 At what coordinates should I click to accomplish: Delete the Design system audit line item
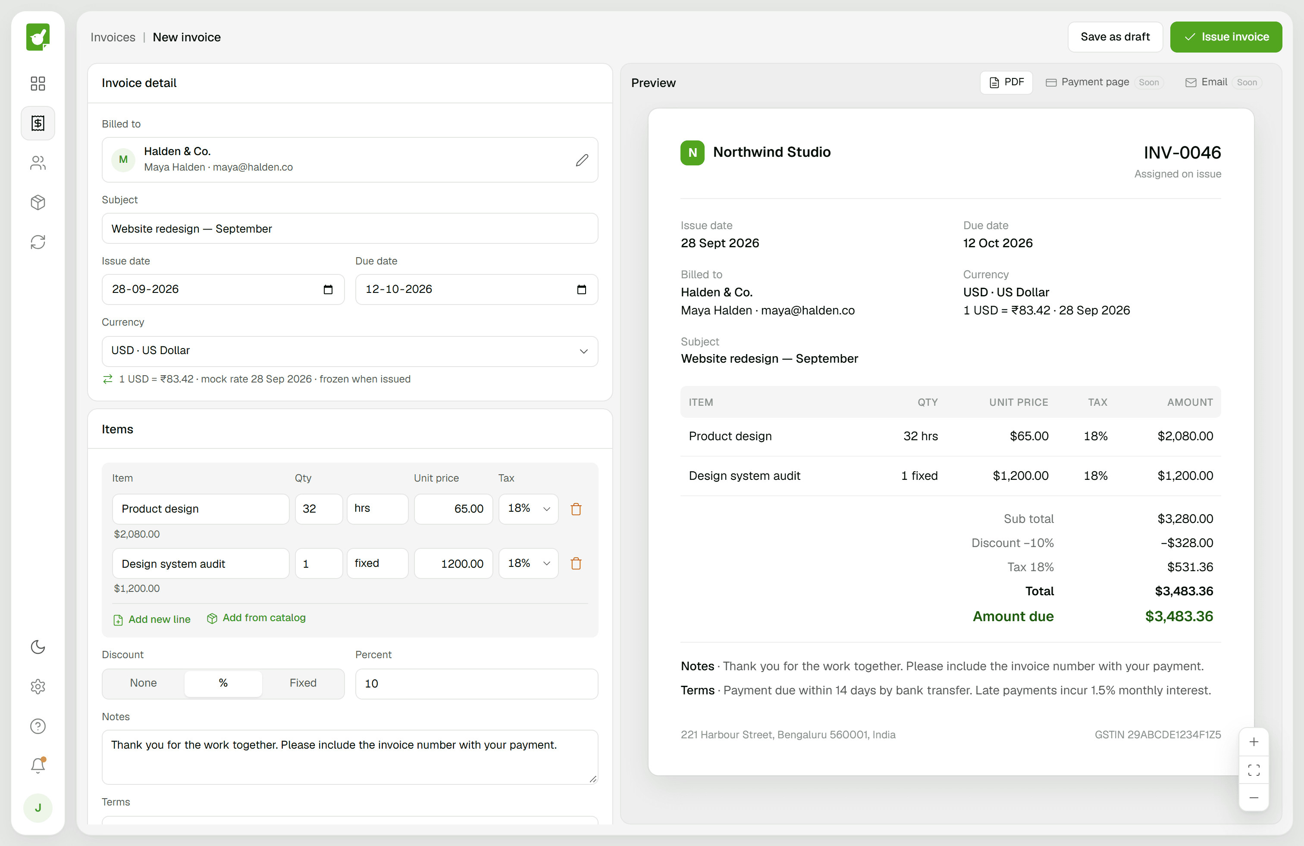(576, 563)
